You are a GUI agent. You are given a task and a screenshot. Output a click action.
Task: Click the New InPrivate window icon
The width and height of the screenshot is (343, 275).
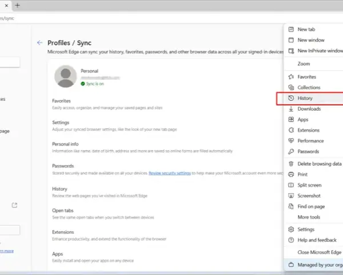pyautogui.click(x=291, y=51)
